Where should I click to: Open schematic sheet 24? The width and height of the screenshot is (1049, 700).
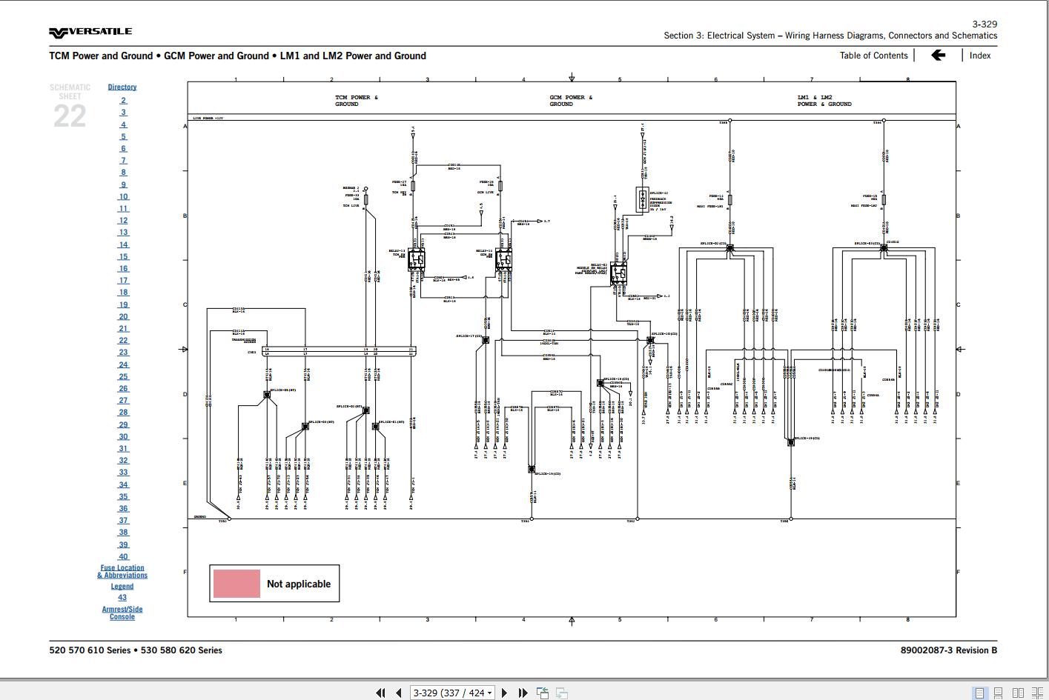[x=123, y=364]
